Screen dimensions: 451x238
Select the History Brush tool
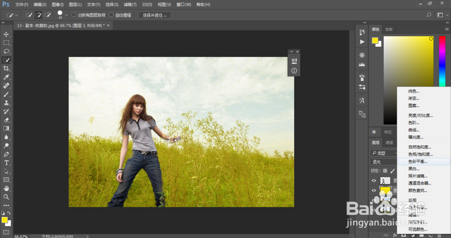click(6, 112)
